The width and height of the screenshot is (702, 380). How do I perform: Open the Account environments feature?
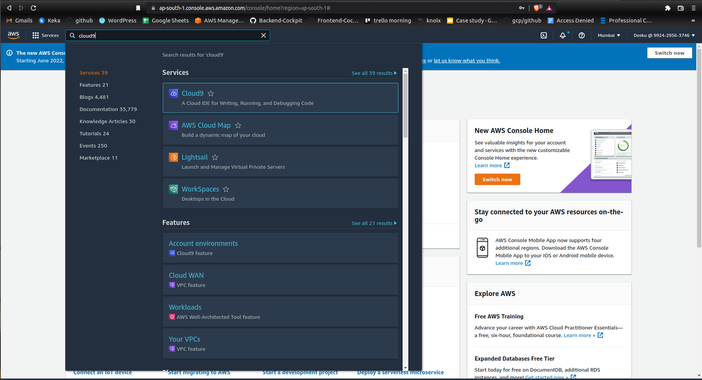[x=280, y=248]
